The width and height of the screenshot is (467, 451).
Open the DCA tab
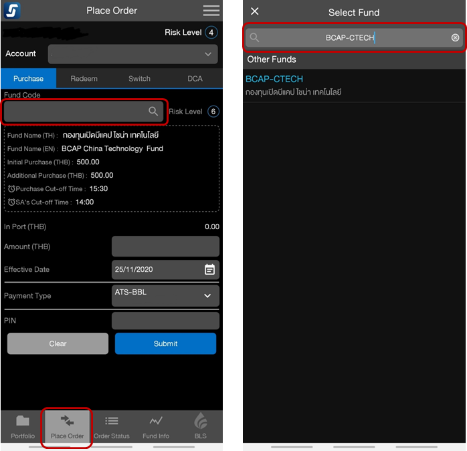pos(195,79)
